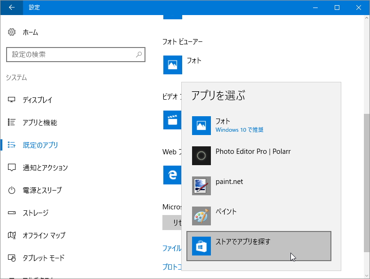Click the Tablet mode icon
This screenshot has height=279, width=370.
click(12, 258)
